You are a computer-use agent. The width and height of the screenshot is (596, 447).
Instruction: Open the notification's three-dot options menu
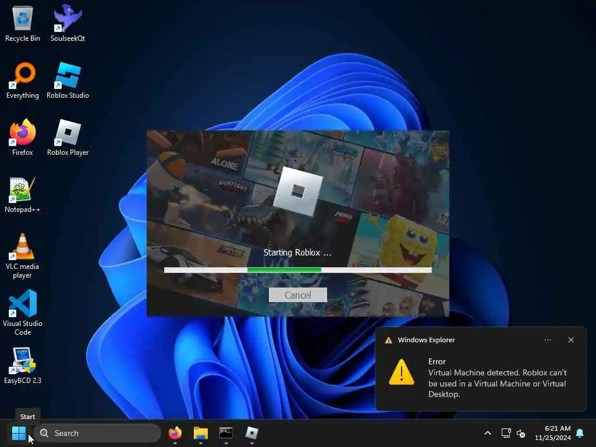(548, 340)
